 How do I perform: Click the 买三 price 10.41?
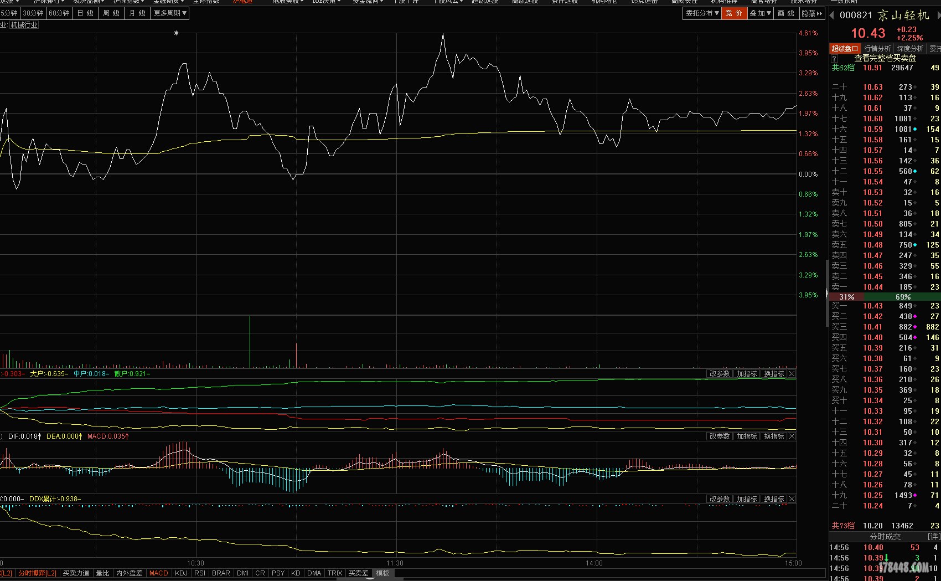coord(873,327)
